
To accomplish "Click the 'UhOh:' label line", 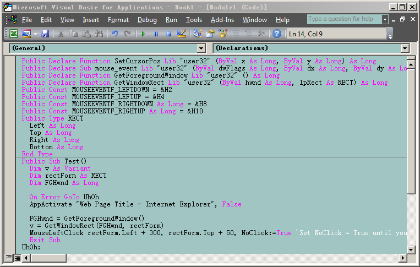I will click(31, 247).
